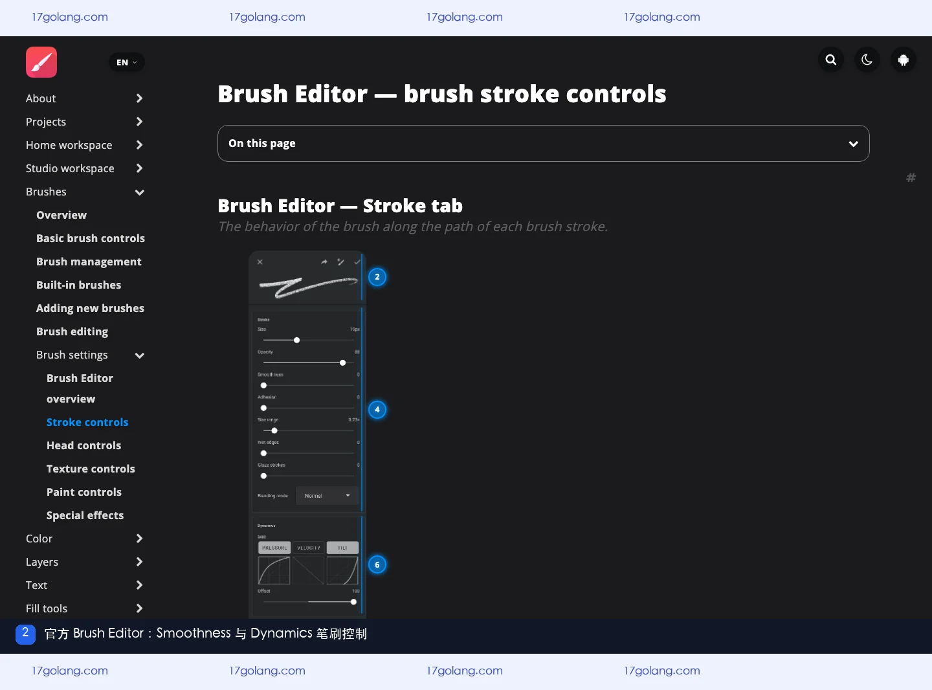The image size is (932, 690).
Task: Collapse the Brush settings chevron
Action: click(139, 355)
